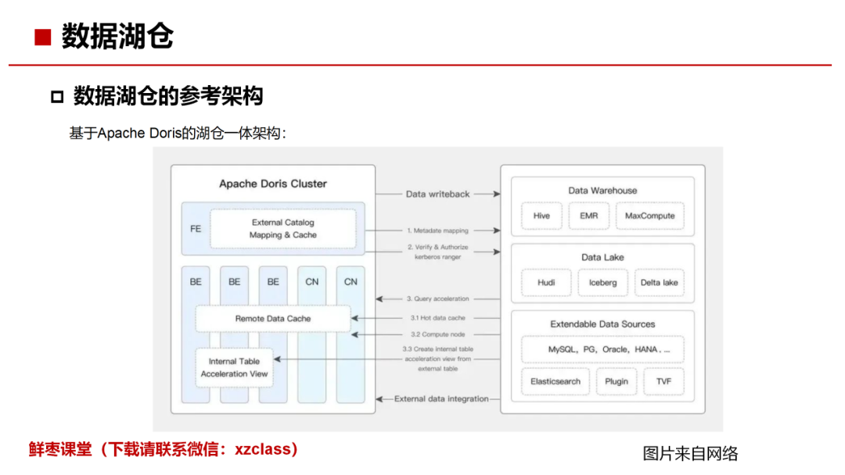845x475 pixels.
Task: Click the MaxCompute box
Action: coord(649,216)
